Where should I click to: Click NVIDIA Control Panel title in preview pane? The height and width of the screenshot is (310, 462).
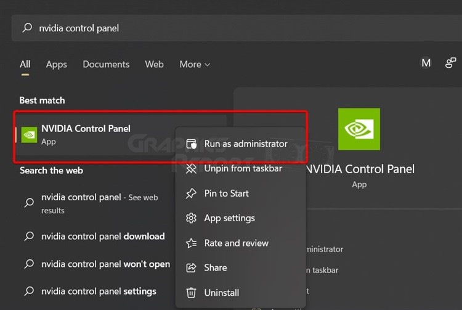pos(360,169)
